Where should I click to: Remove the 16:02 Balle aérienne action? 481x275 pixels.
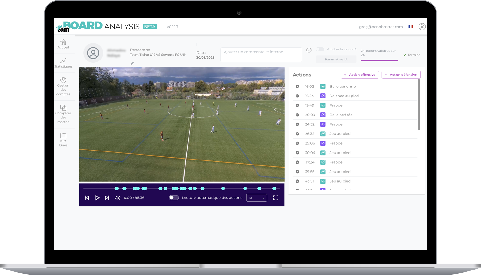(297, 87)
